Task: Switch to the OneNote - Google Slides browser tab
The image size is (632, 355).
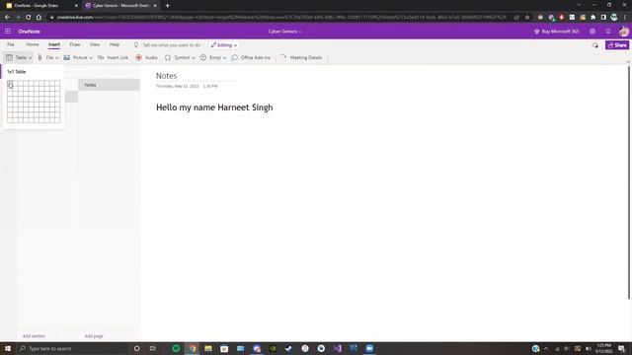Action: coord(40,6)
